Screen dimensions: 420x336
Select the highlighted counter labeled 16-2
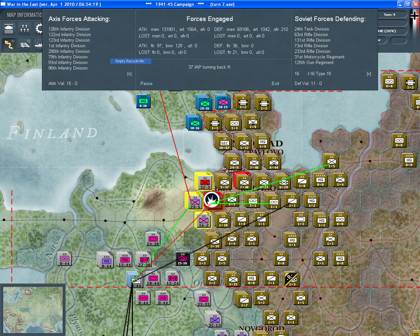point(203,221)
